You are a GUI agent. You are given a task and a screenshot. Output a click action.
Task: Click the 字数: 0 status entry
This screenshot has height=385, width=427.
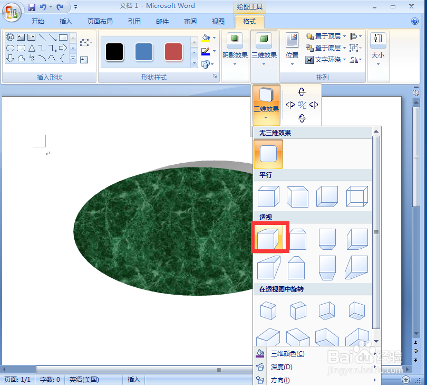point(50,380)
